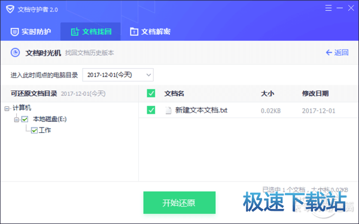
Task: Open the 2017-12-01(今天) date dropdown
Action: coord(118,75)
